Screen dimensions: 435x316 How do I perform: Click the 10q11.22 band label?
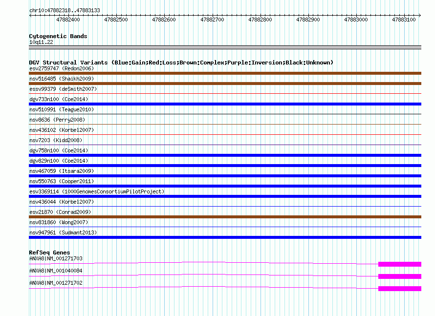pos(41,42)
